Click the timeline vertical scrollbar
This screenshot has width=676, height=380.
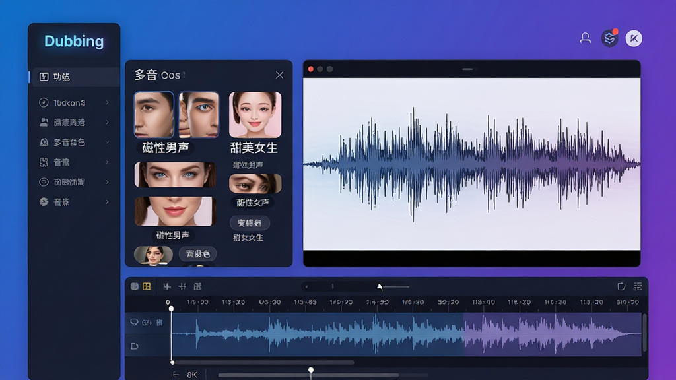click(644, 332)
